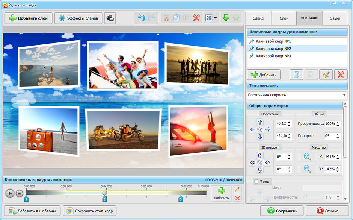Enable the Тень checkbox
Viewport: 353px width, 220px height.
pyautogui.click(x=256, y=182)
